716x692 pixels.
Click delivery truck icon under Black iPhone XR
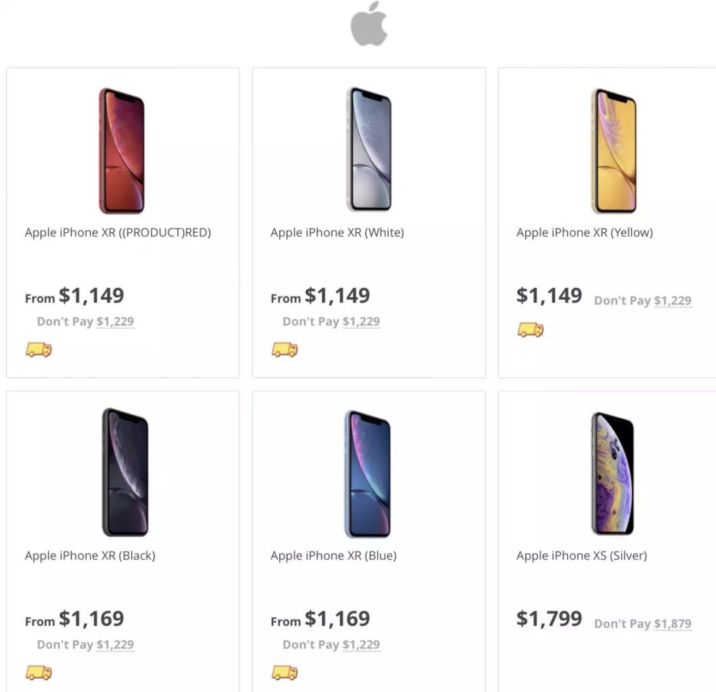[39, 673]
